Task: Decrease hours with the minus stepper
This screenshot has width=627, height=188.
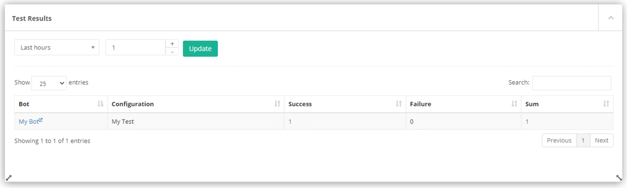Action: coord(172,51)
